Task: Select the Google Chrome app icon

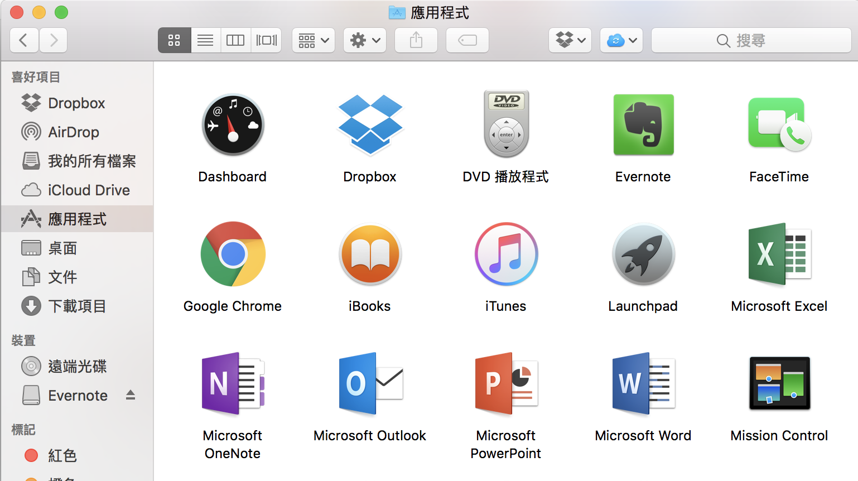Action: pos(233,254)
